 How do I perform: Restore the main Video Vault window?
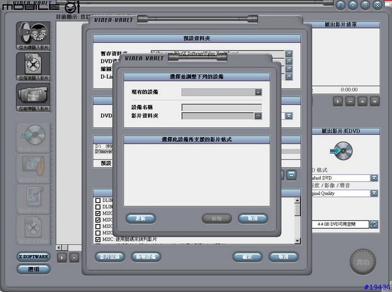[365, 5]
